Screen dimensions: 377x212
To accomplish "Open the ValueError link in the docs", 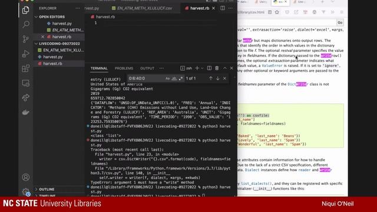I will click(272, 65).
